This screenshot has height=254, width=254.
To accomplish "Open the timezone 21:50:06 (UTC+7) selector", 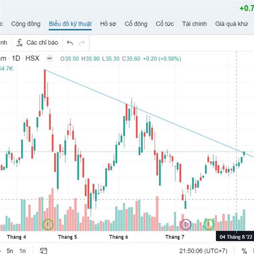I will click(x=203, y=251).
